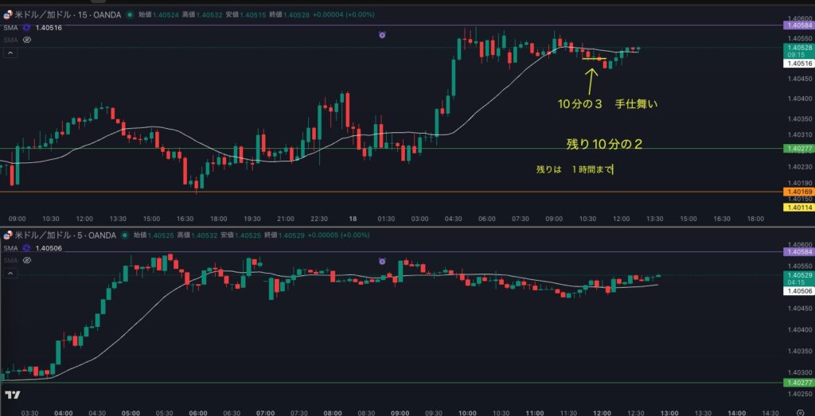
Task: Select the orange 1.40169 horizontal line price label
Action: (798, 192)
